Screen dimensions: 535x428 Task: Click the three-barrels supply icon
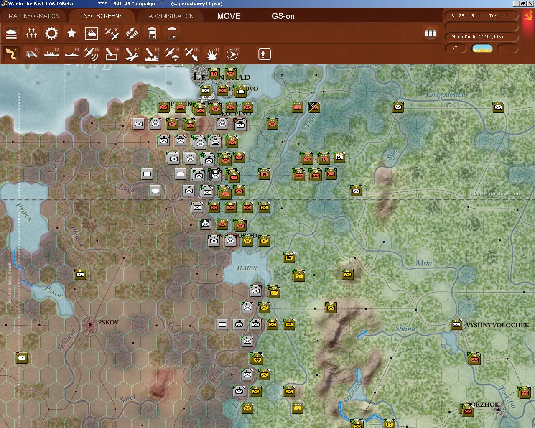click(431, 33)
